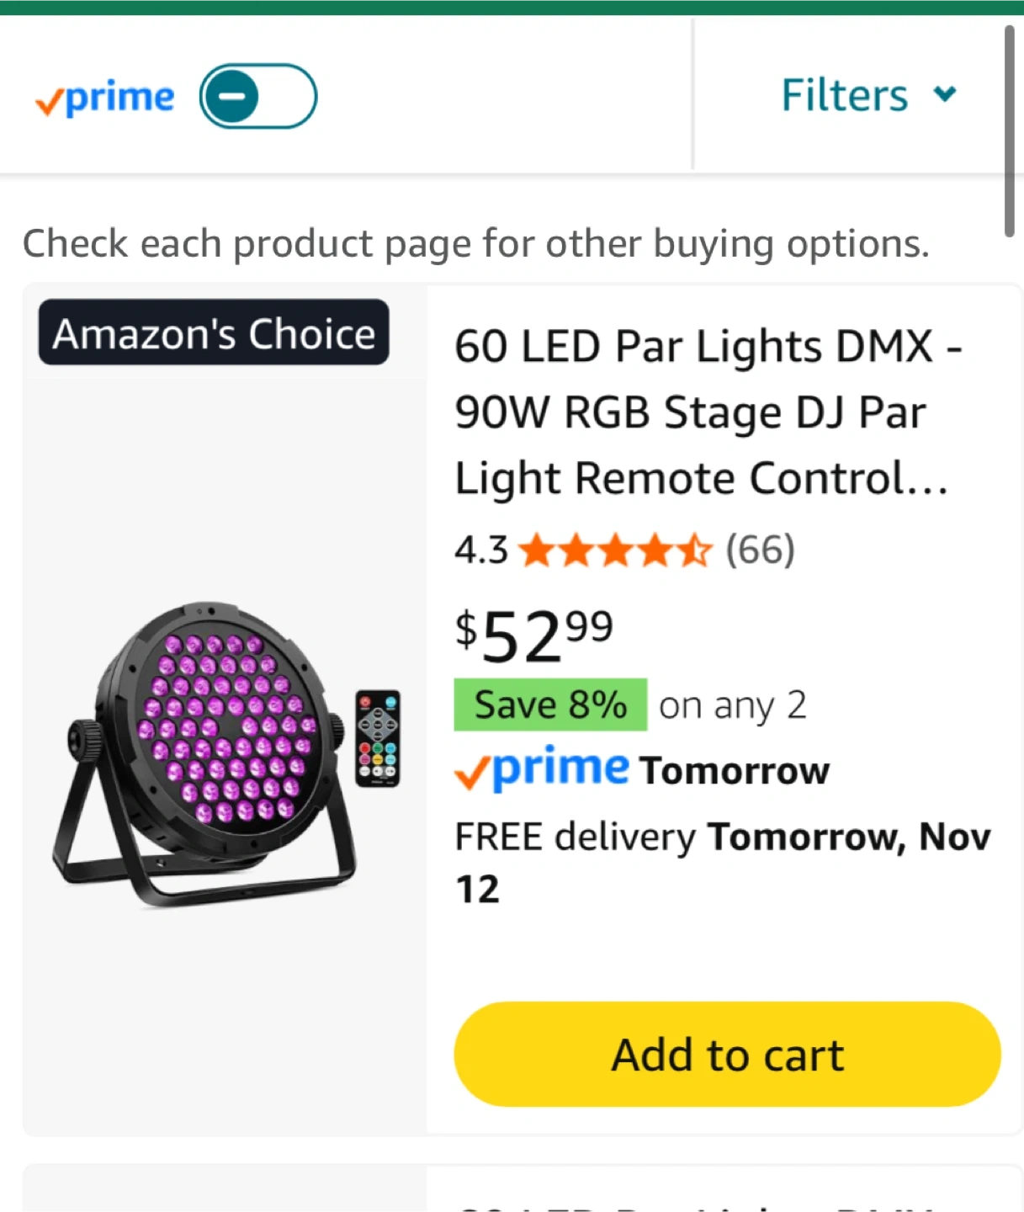The image size is (1024, 1212).
Task: Click the FREE delivery Tomorrow, Nov 12 text
Action: [722, 862]
